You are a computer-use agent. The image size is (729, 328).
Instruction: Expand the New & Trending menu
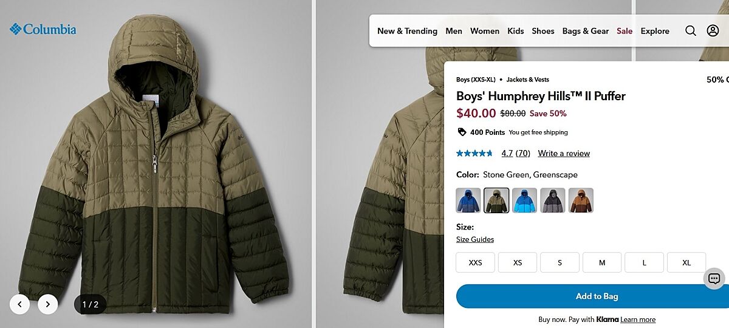(407, 31)
